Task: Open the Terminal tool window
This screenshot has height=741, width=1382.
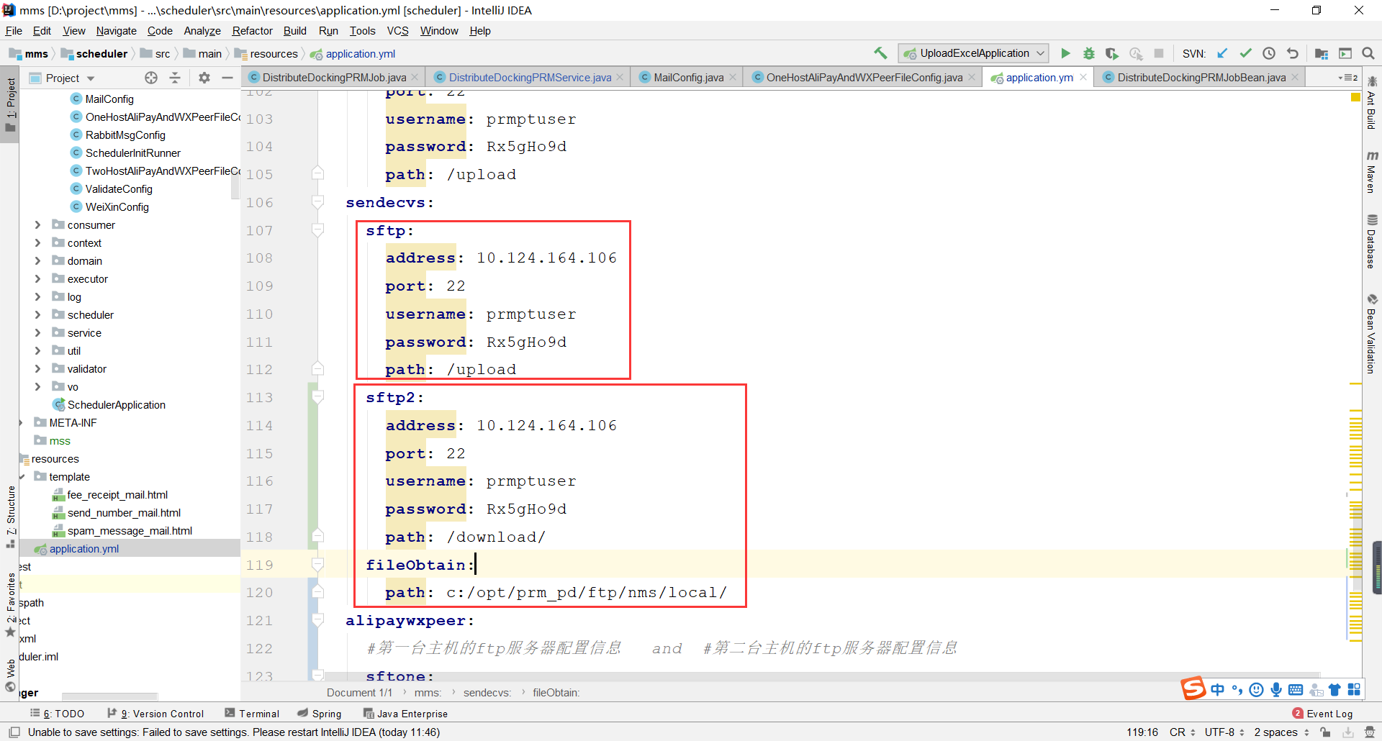Action: 252,714
